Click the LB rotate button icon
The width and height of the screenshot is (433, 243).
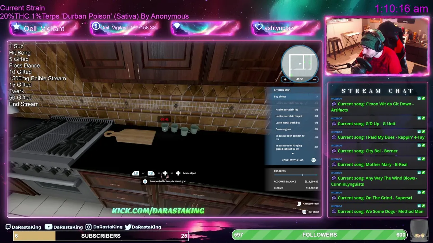pos(136,173)
